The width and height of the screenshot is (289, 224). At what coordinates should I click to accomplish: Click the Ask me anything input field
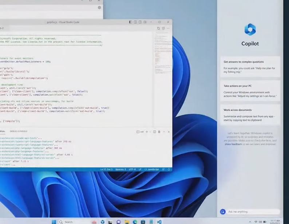[x=254, y=212]
